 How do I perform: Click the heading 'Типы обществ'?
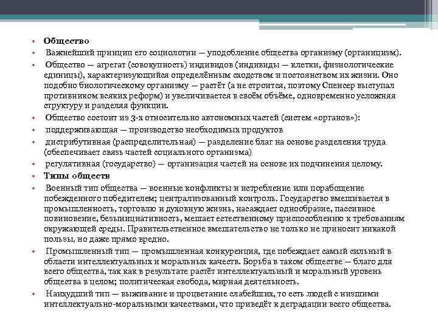click(x=77, y=176)
